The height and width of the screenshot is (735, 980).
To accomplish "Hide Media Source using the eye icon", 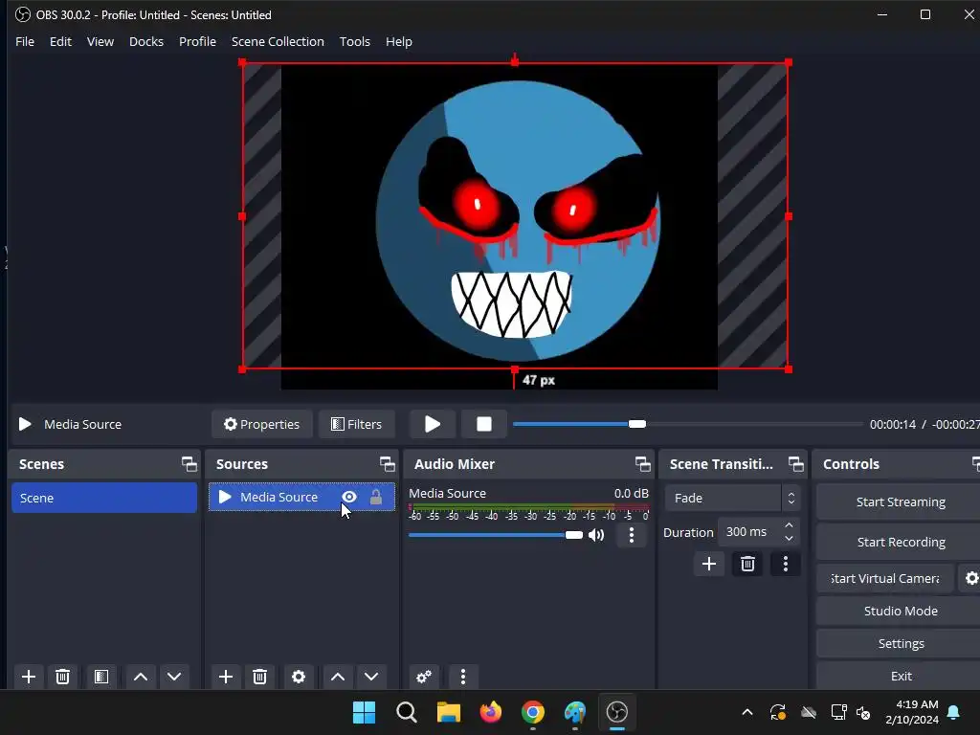I will (349, 497).
